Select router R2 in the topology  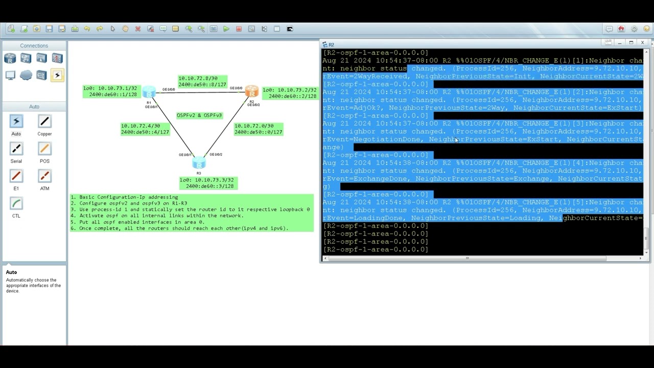tap(251, 91)
